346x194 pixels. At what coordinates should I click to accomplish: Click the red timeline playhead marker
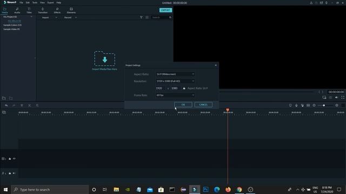click(x=228, y=110)
